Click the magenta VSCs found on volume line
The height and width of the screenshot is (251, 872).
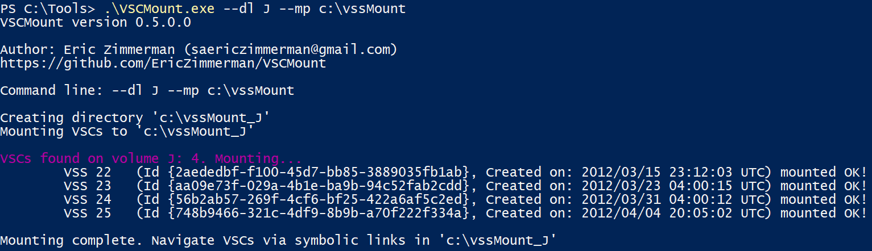pos(151,158)
